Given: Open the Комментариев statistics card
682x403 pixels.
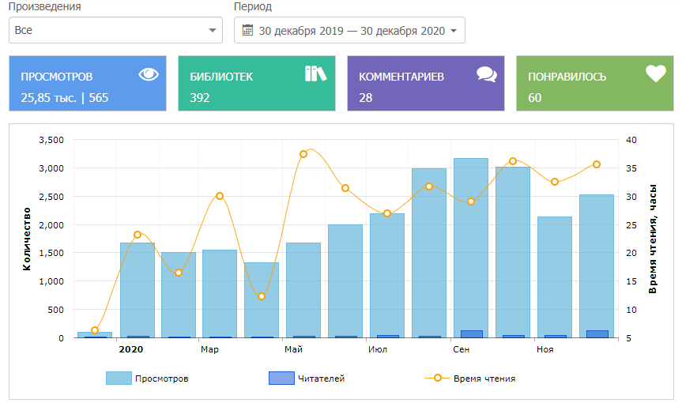Looking at the screenshot, I should pyautogui.click(x=426, y=84).
